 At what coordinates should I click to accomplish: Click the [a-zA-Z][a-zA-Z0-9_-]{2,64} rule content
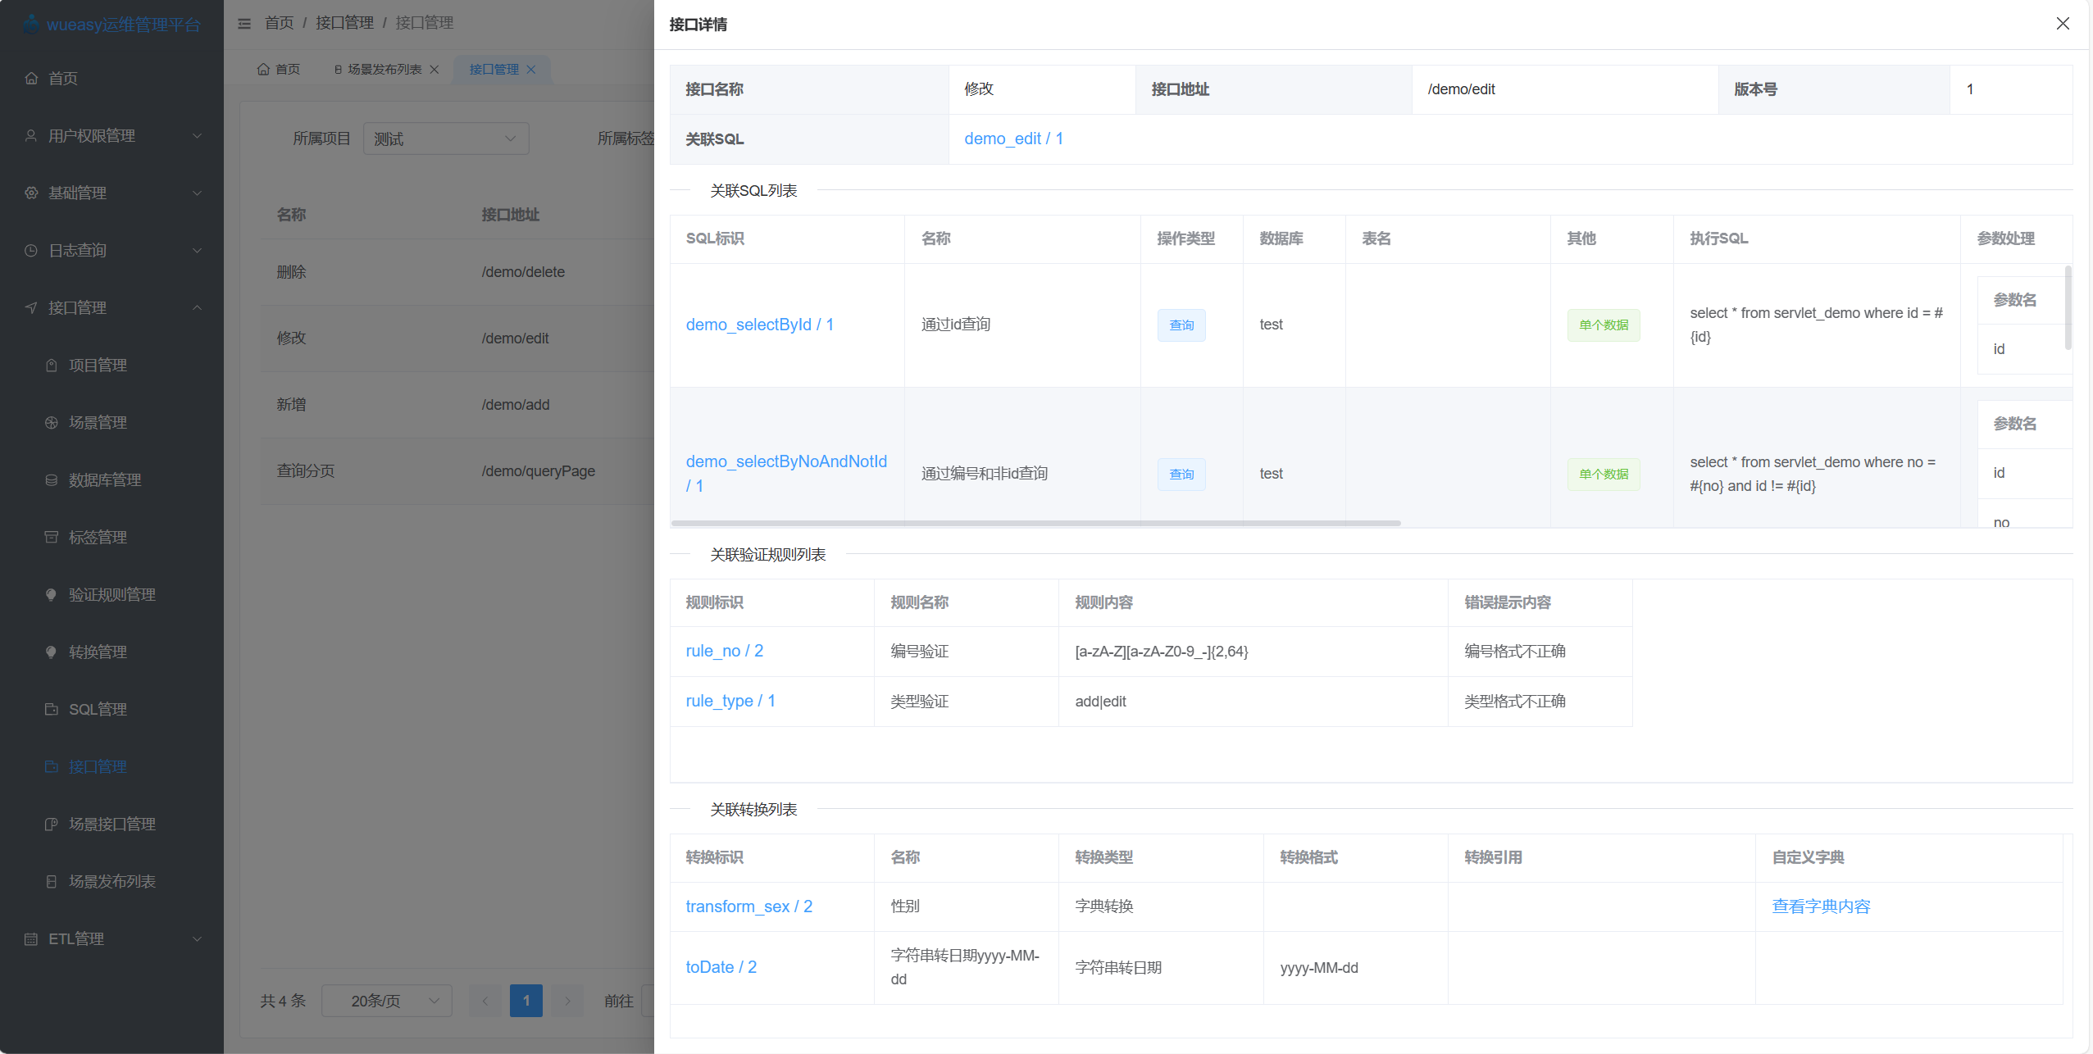click(x=1162, y=652)
